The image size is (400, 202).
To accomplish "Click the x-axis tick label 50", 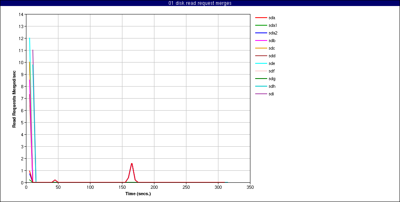I will click(x=58, y=187).
